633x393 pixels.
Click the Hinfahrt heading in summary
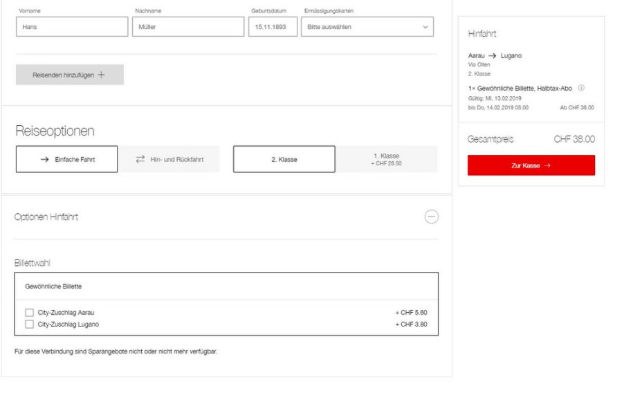482,34
